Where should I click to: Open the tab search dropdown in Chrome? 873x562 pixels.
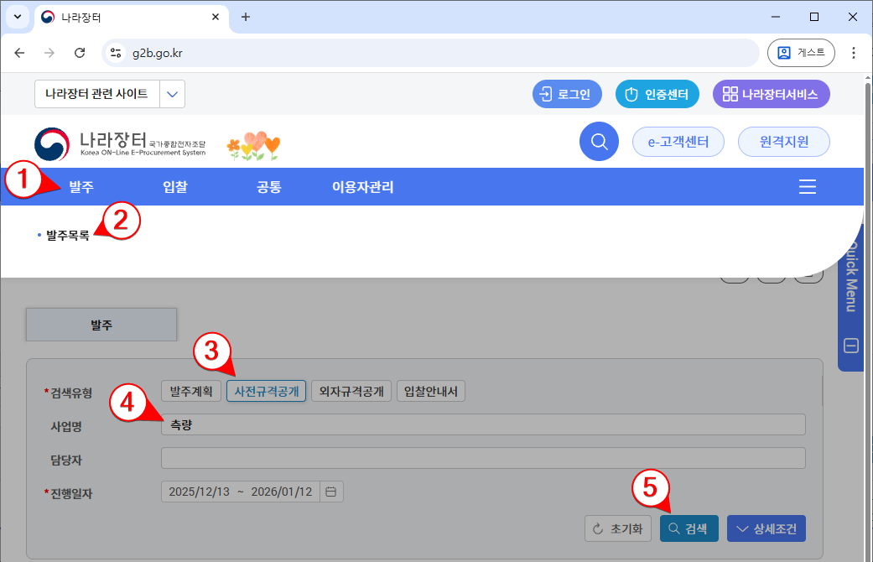pos(18,17)
